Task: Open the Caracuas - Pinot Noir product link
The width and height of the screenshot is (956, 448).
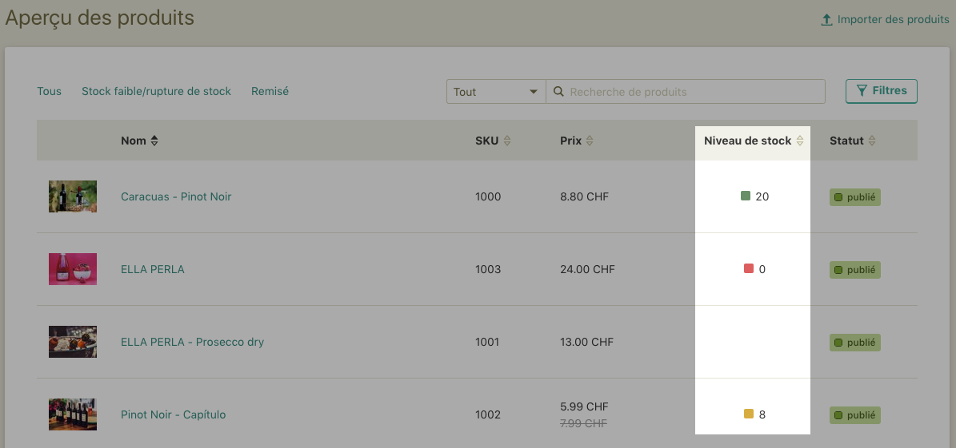Action: (176, 196)
